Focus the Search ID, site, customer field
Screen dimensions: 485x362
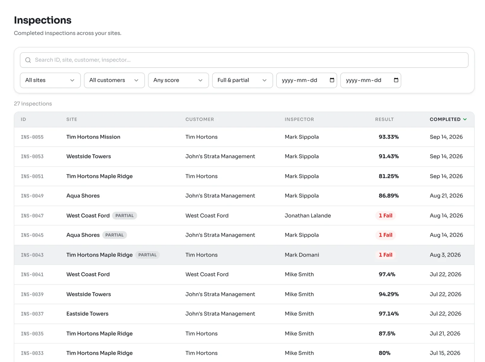(244, 60)
